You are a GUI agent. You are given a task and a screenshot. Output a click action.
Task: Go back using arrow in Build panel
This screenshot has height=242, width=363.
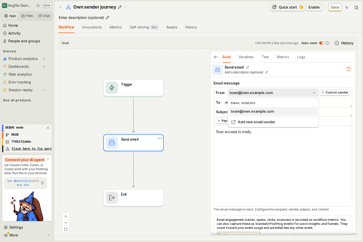[x=216, y=57]
